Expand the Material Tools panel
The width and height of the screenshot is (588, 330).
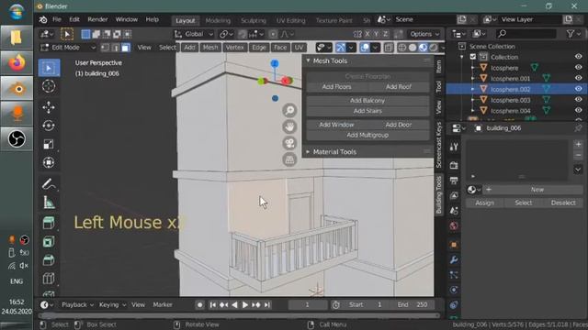309,152
